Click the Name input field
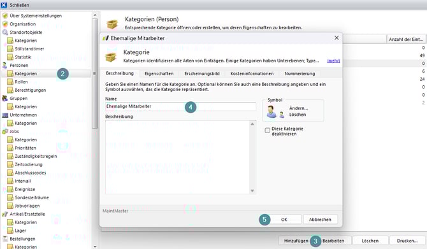 [180, 106]
